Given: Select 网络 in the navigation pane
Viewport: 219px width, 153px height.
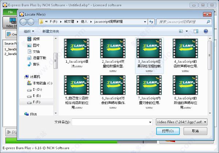Looking at the screenshot, I should (x=31, y=114).
